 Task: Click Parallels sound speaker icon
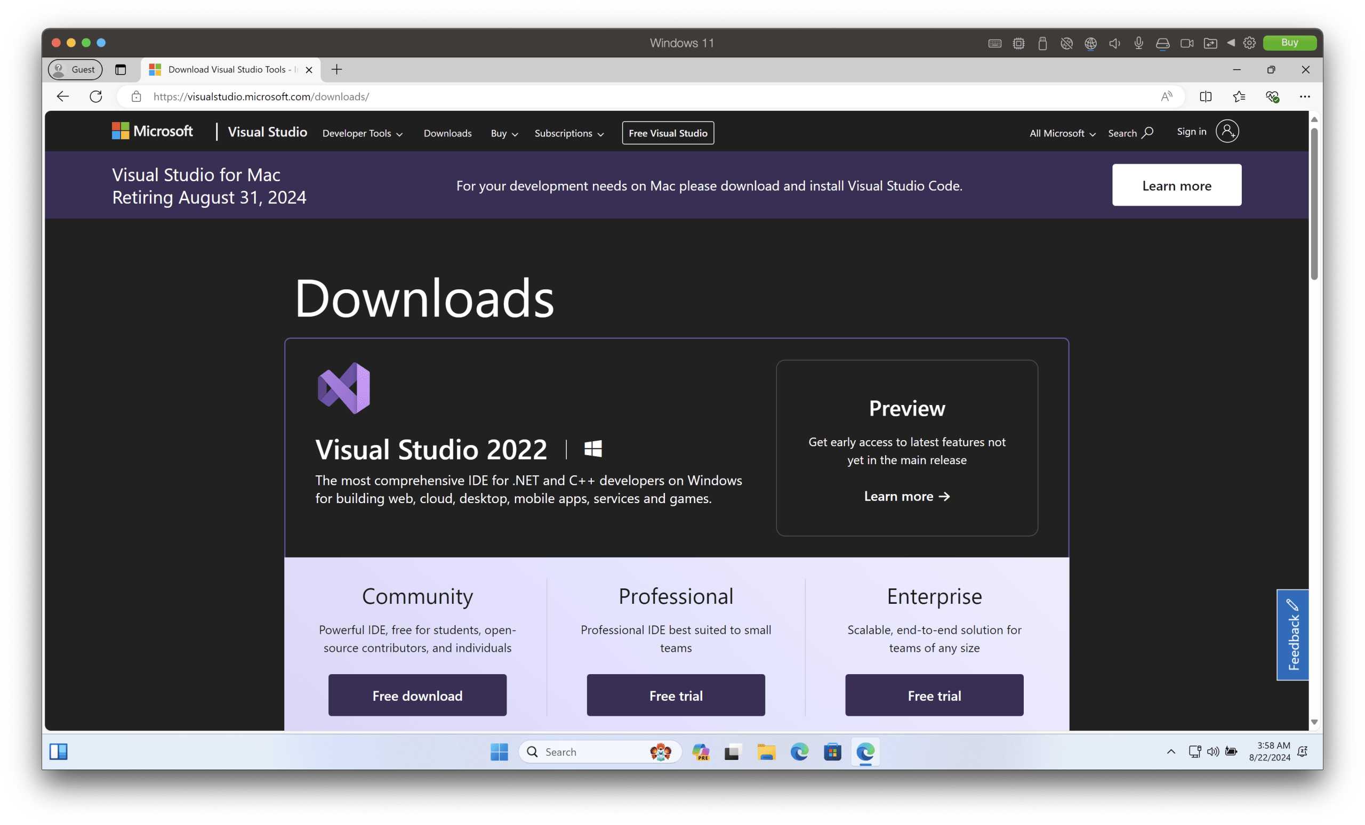(x=1114, y=43)
